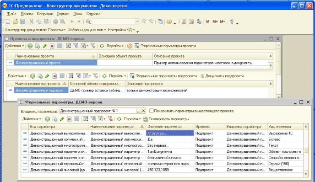The height and width of the screenshot is (182, 315).
Task: Open the Calendar icon in main toolbar
Action: 191,21
